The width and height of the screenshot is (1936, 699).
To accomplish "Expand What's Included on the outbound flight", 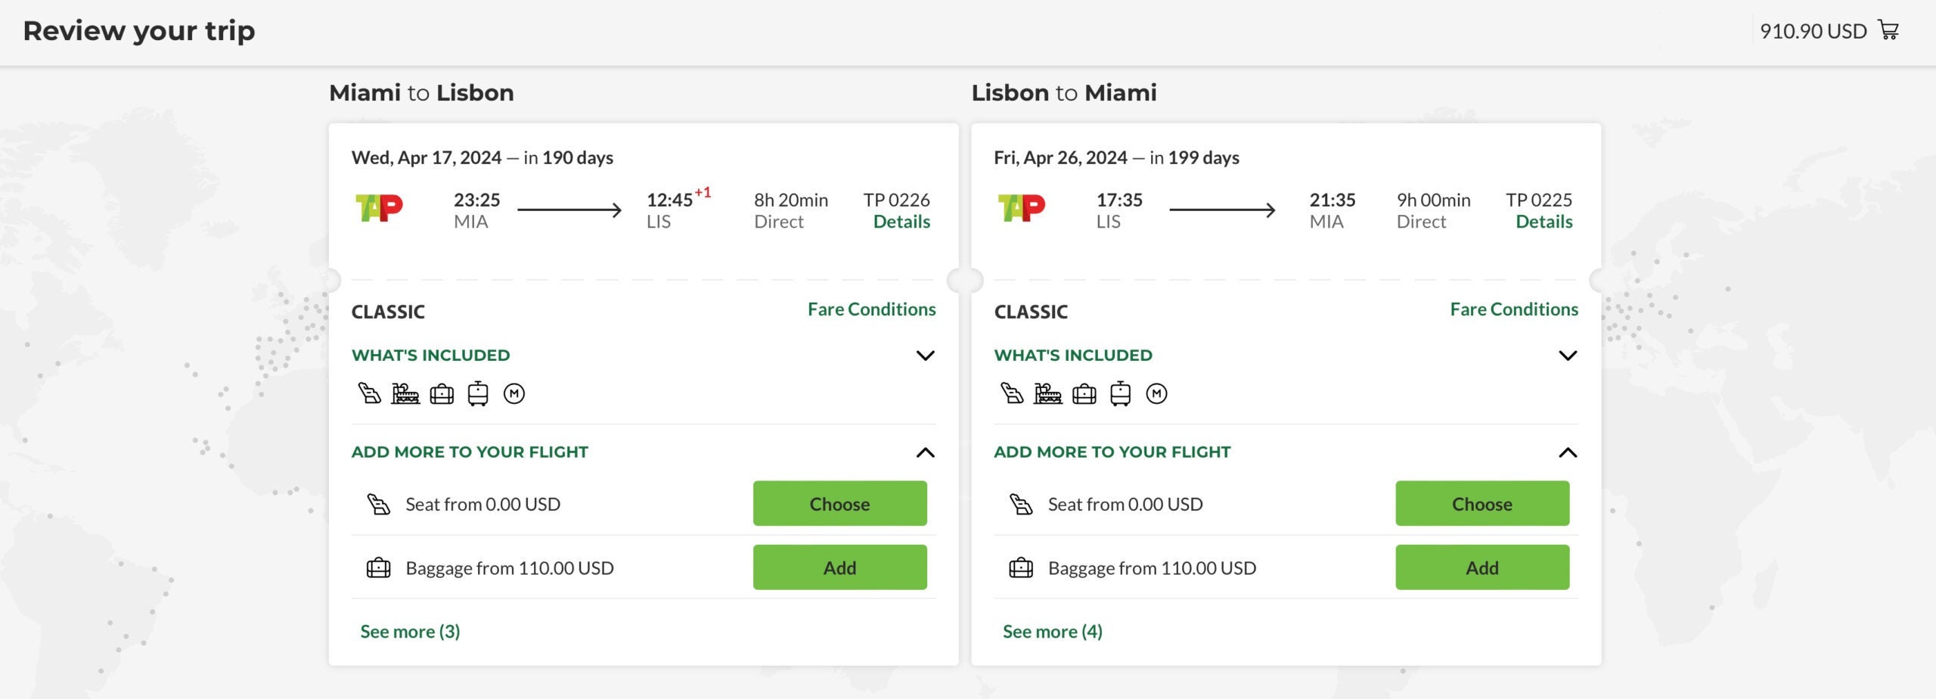I will 927,355.
